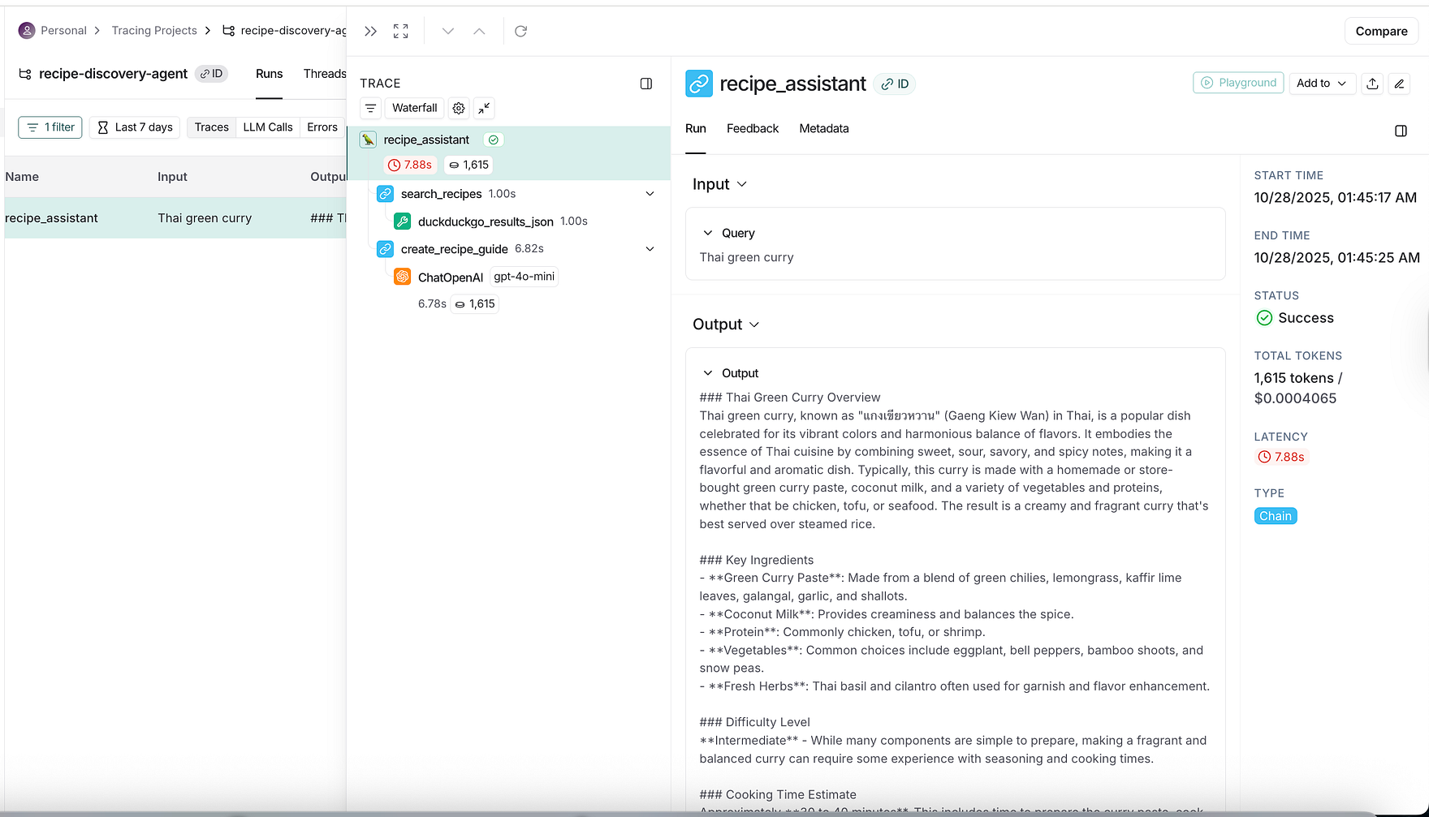Toggle the TRACE panel layout icon
Screen dimensions: 1429x817
click(x=646, y=84)
